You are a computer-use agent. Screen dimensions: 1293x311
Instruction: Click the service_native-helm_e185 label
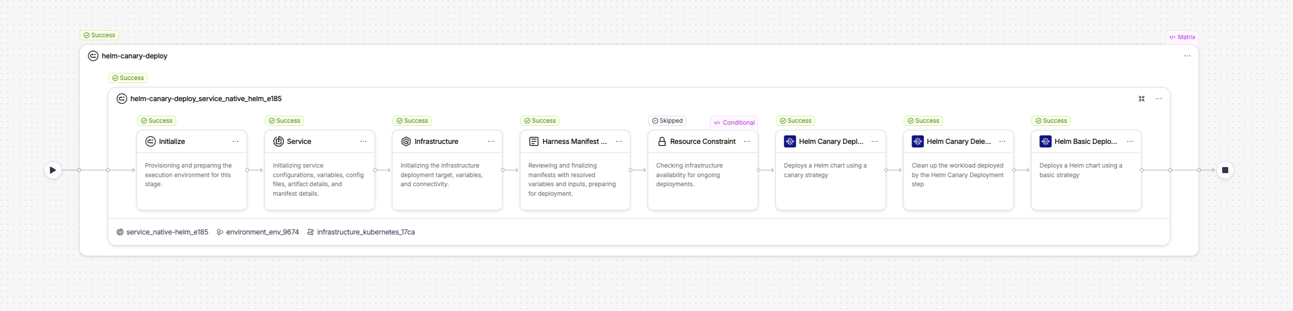167,232
